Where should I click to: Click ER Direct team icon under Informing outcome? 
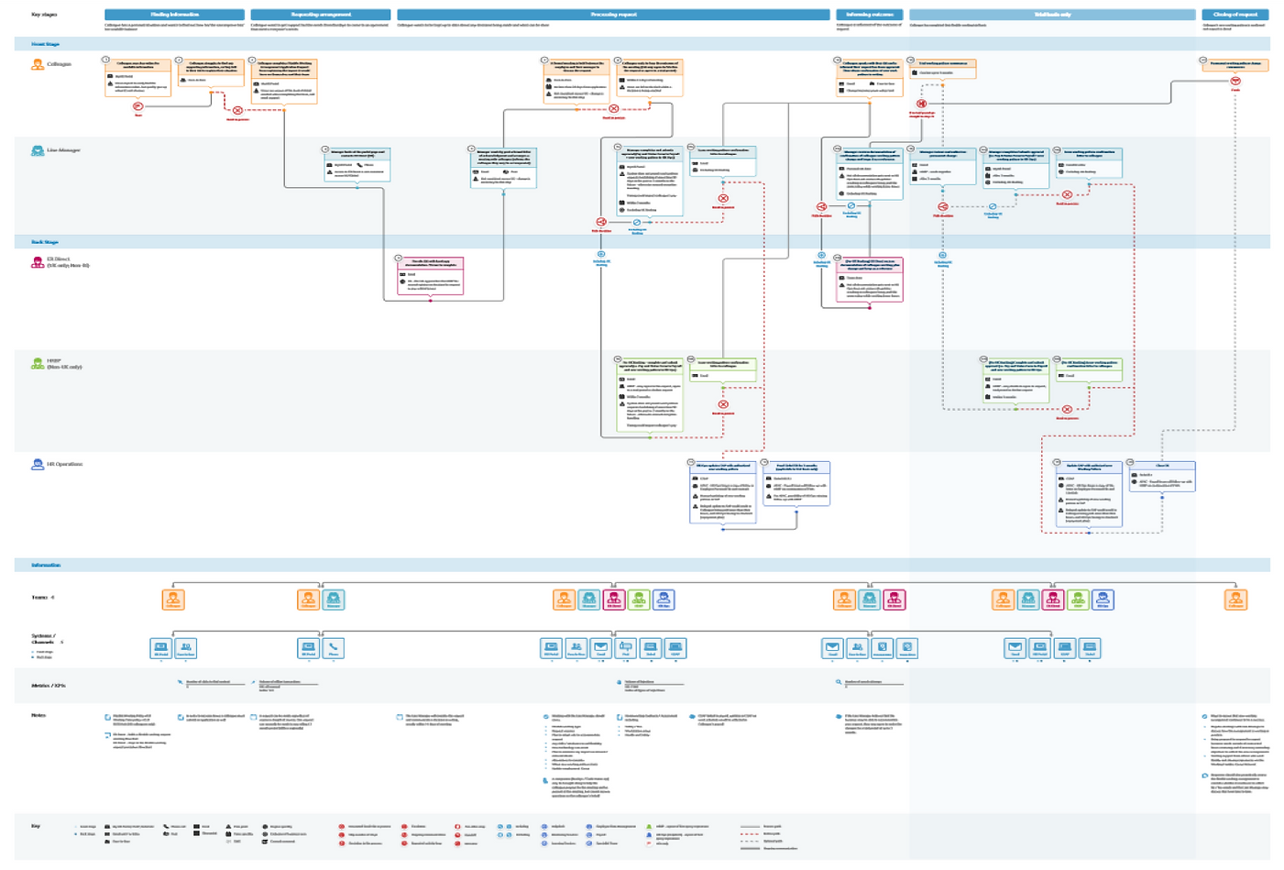coord(894,600)
